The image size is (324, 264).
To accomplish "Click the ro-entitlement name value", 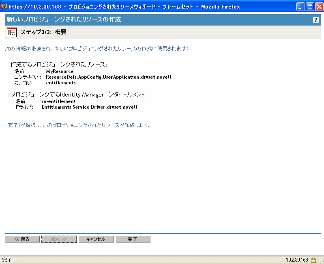I will tap(58, 101).
